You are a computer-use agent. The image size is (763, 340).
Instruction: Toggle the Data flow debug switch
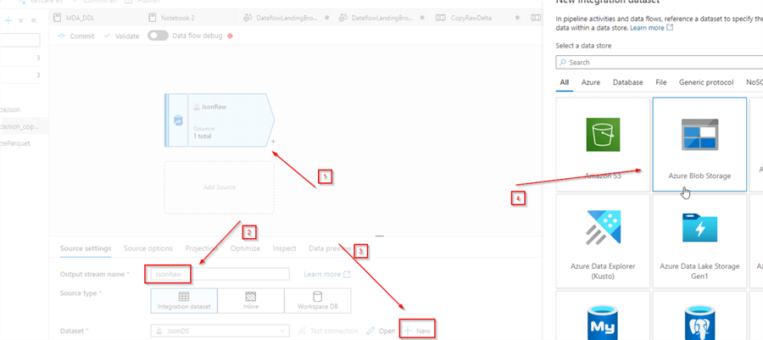click(158, 36)
